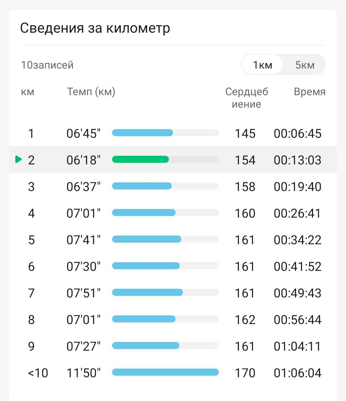Click the 07'41" pace on kilometer 5

84,240
